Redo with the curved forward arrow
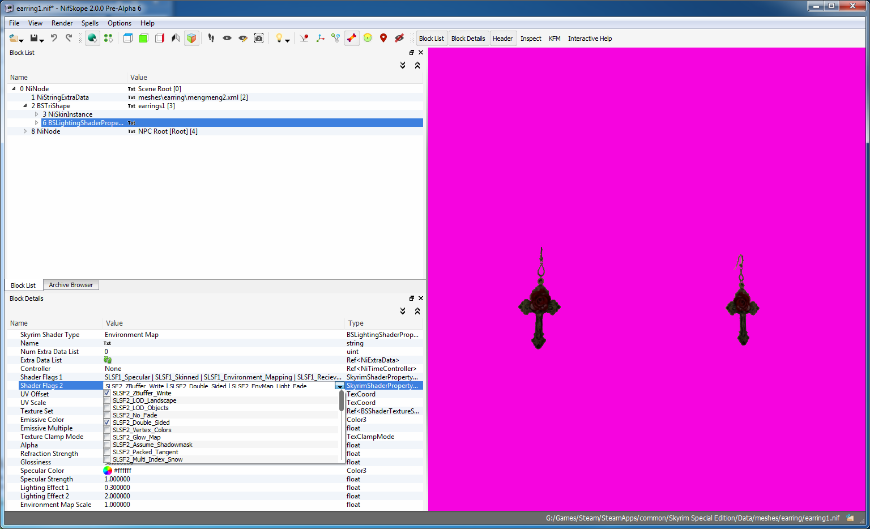 click(x=69, y=38)
